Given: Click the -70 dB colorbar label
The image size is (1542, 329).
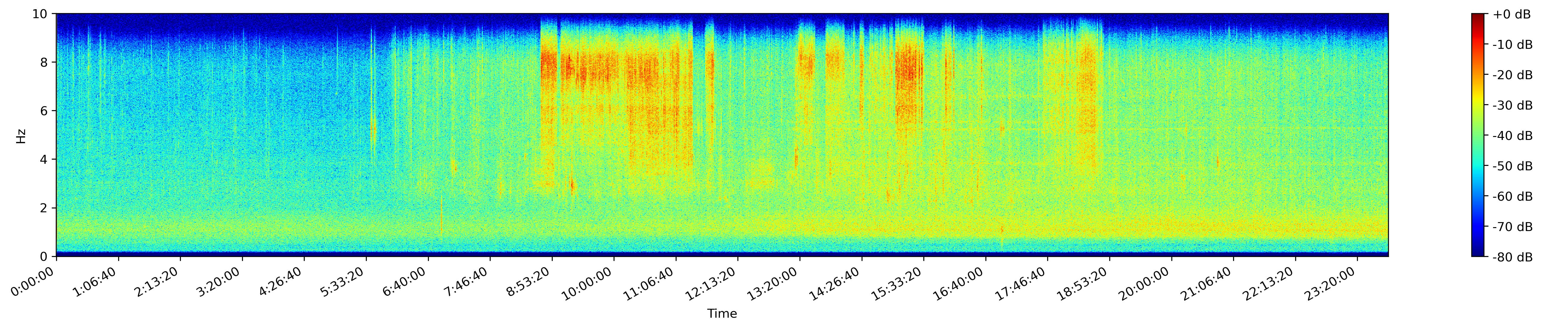Looking at the screenshot, I should pyautogui.click(x=1513, y=227).
